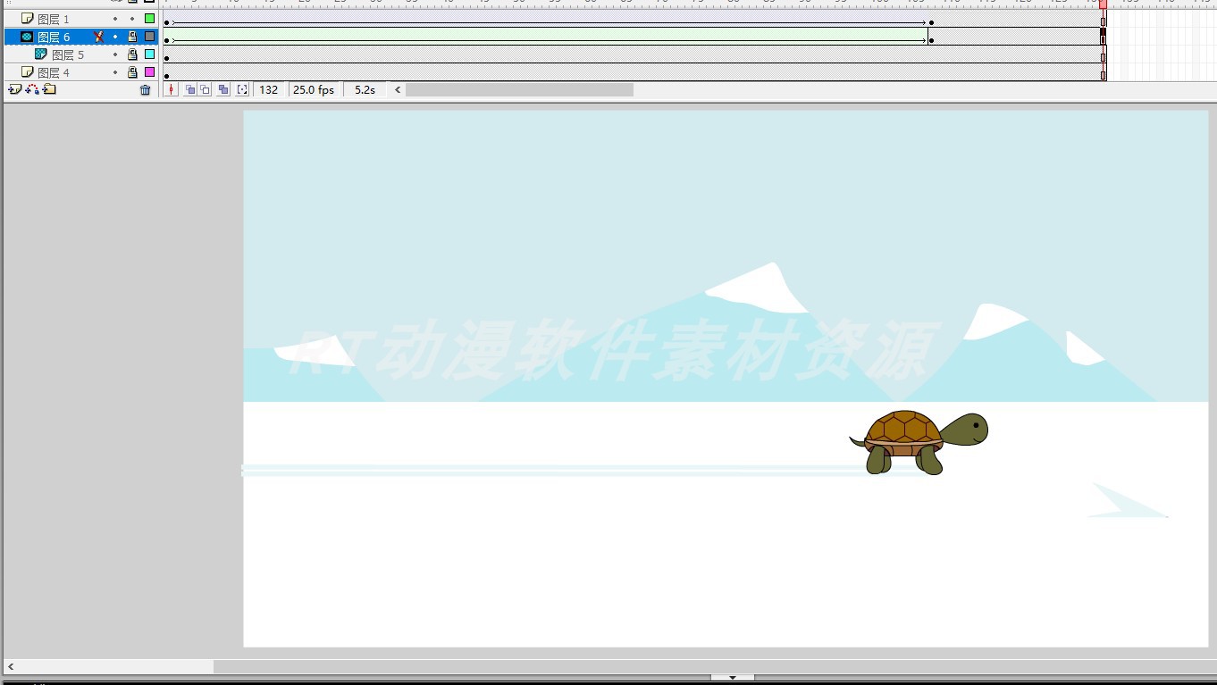
Task: Toggle the onion skin button
Action: pos(189,90)
